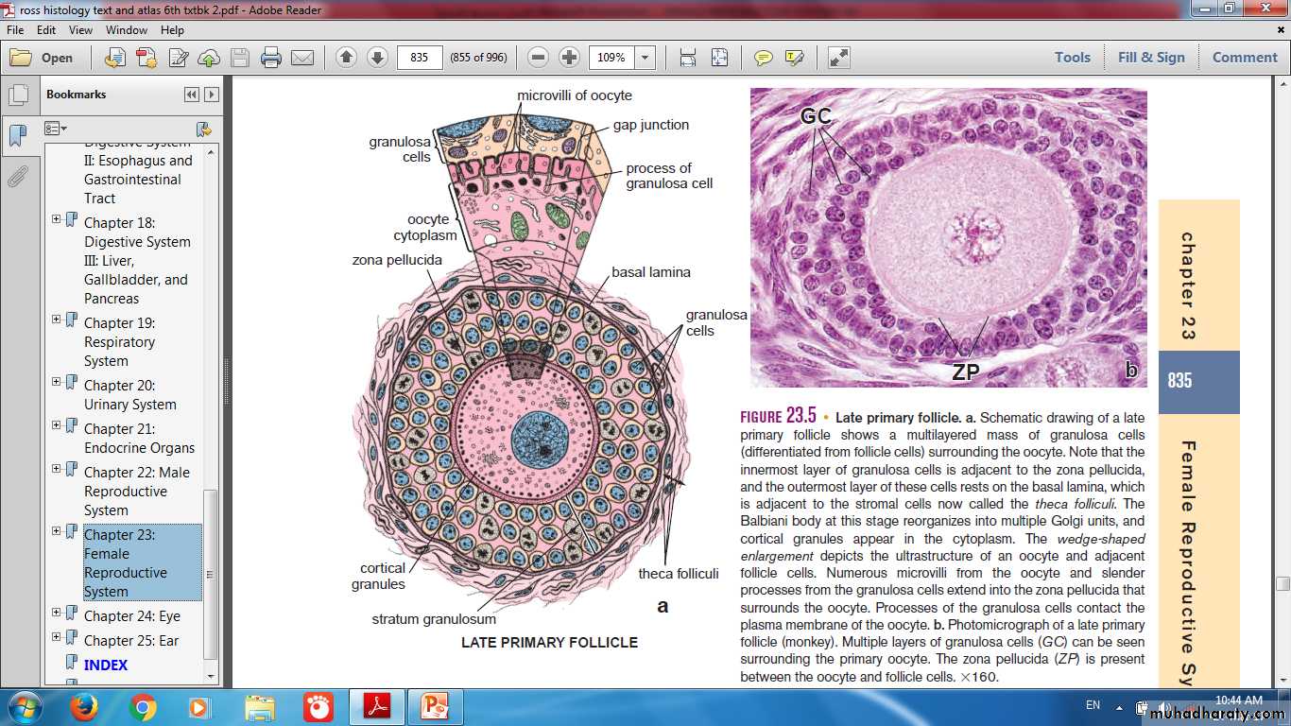Click the page number input field
The image size is (1291, 726).
coord(420,58)
